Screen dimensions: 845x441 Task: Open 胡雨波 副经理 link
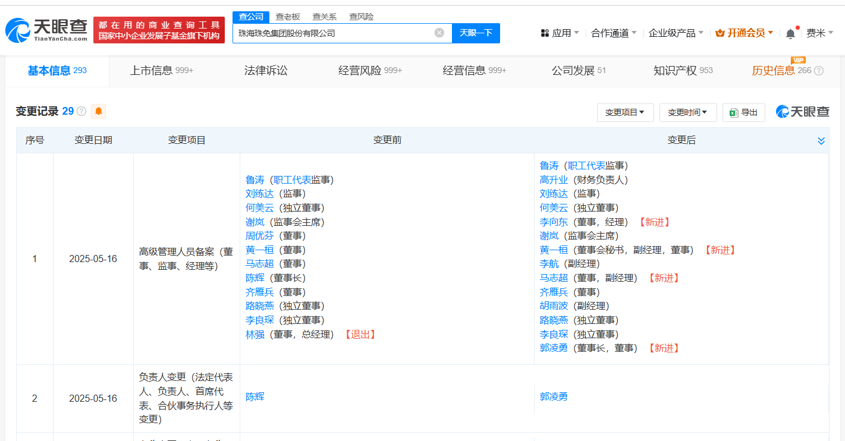[554, 305]
